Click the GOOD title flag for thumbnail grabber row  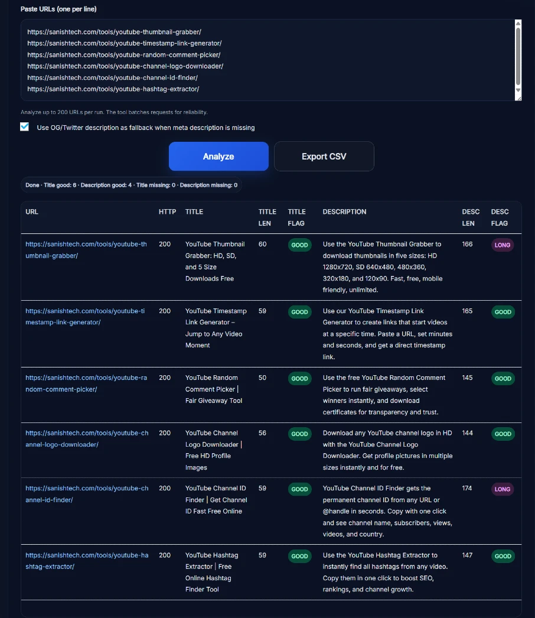299,245
